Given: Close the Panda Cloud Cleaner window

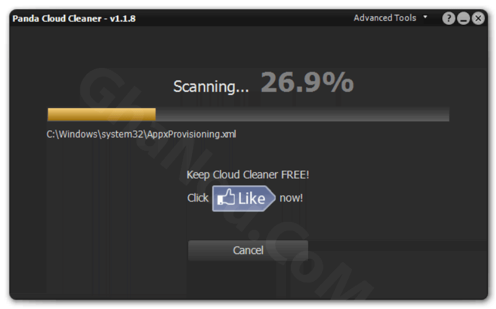Looking at the screenshot, I should tap(478, 19).
